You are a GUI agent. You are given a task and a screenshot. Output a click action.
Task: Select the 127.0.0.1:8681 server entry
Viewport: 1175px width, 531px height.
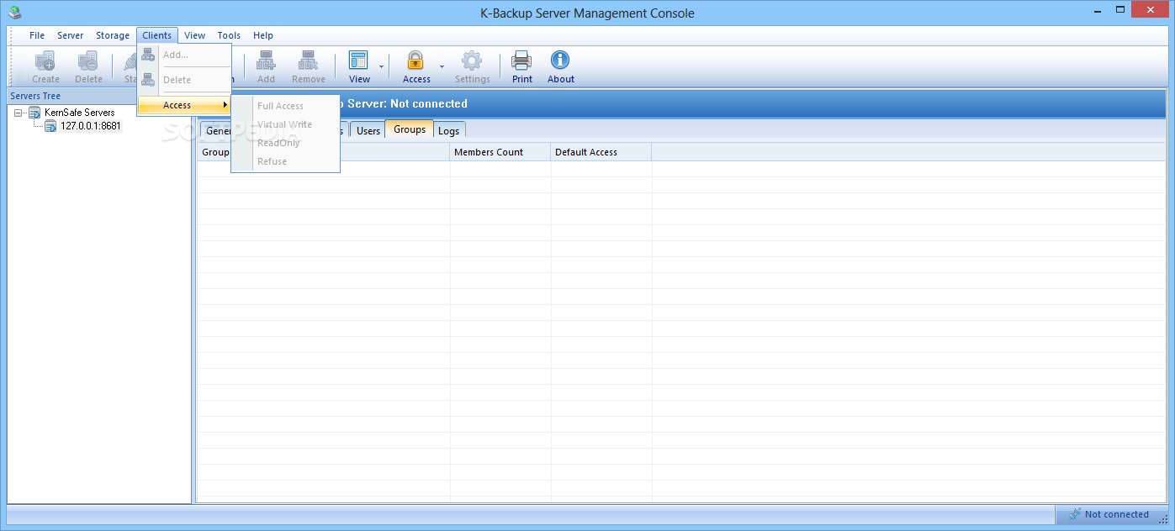[91, 126]
